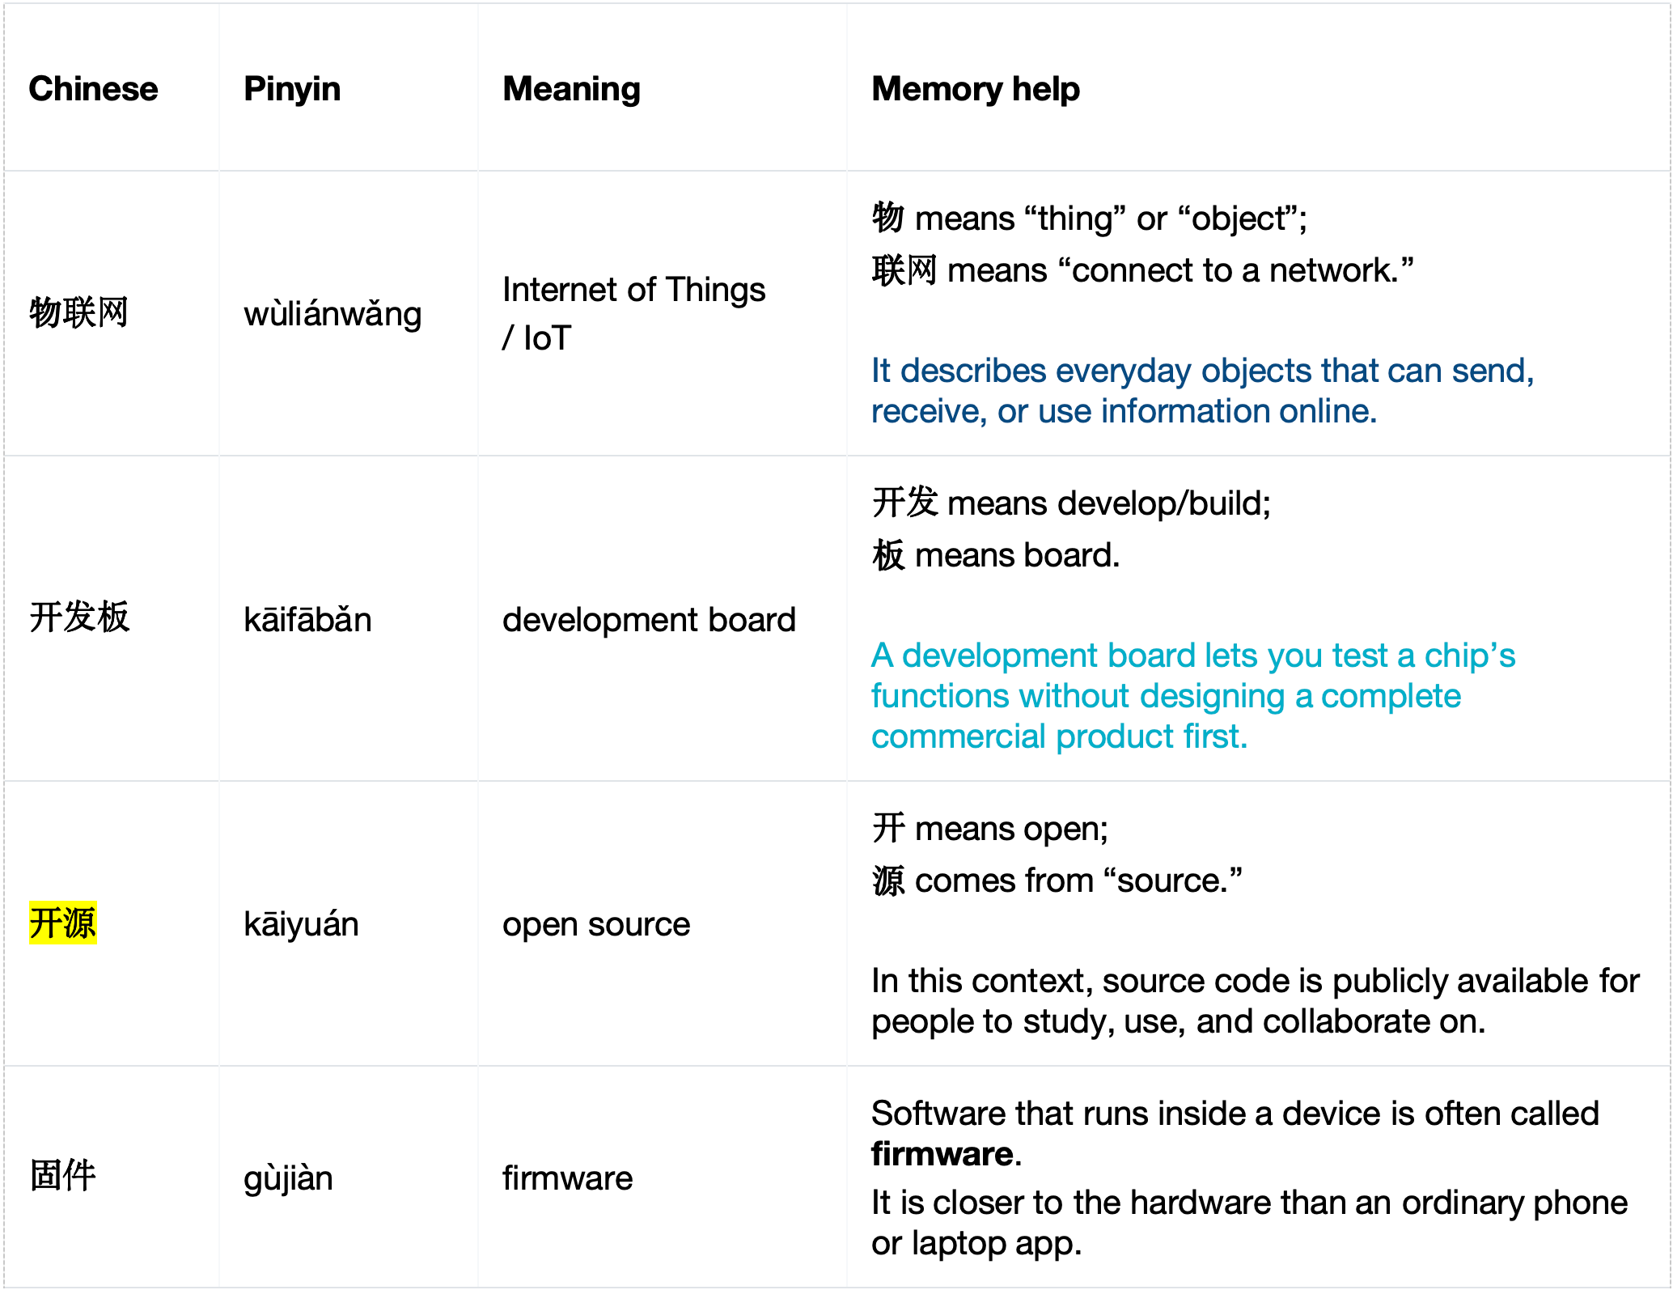1673x1290 pixels.
Task: Click the blue everyday objects description text
Action: click(1202, 390)
